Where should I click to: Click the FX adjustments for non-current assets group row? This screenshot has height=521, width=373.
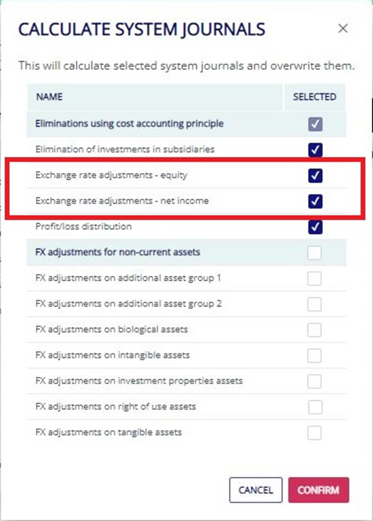click(186, 252)
